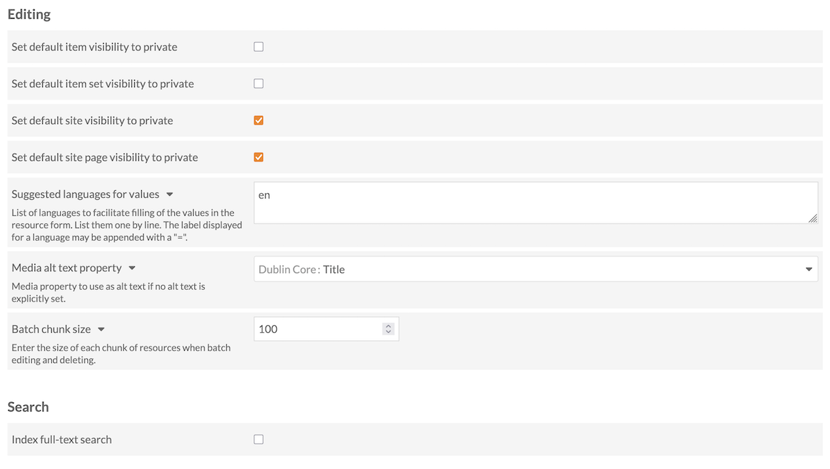Increment batch chunk size with the up arrow

point(388,325)
